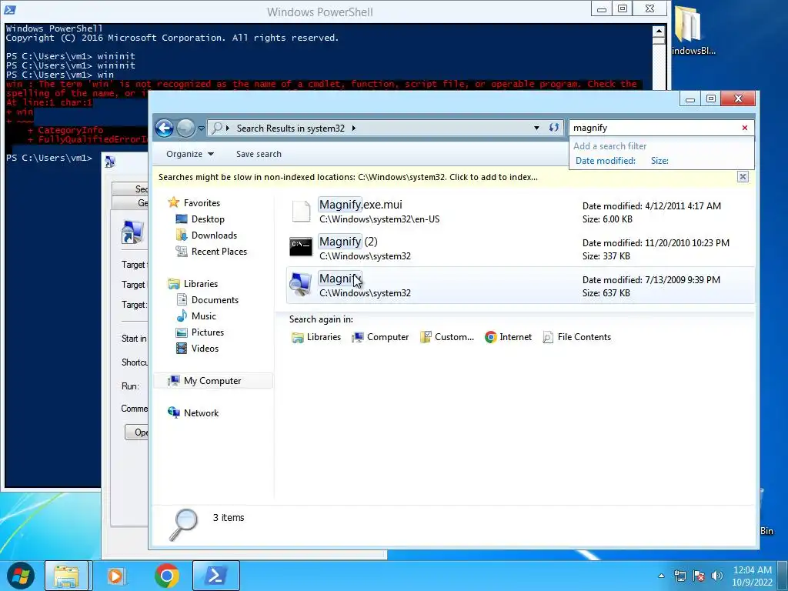Click the Magnify.exe.mui file name
The image size is (788, 591).
pyautogui.click(x=361, y=205)
